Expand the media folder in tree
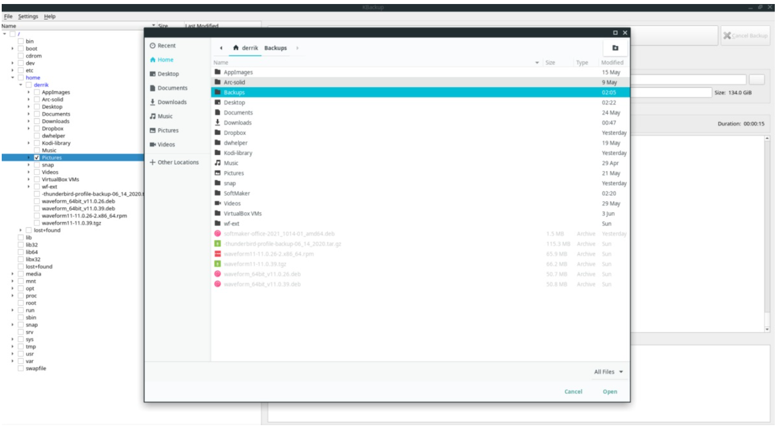 click(x=13, y=274)
